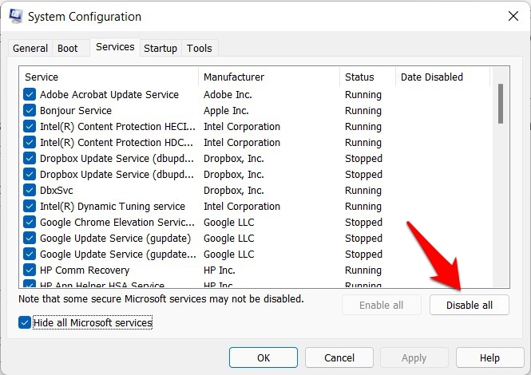Open Help for System Configuration
The width and height of the screenshot is (531, 375).
pos(489,358)
